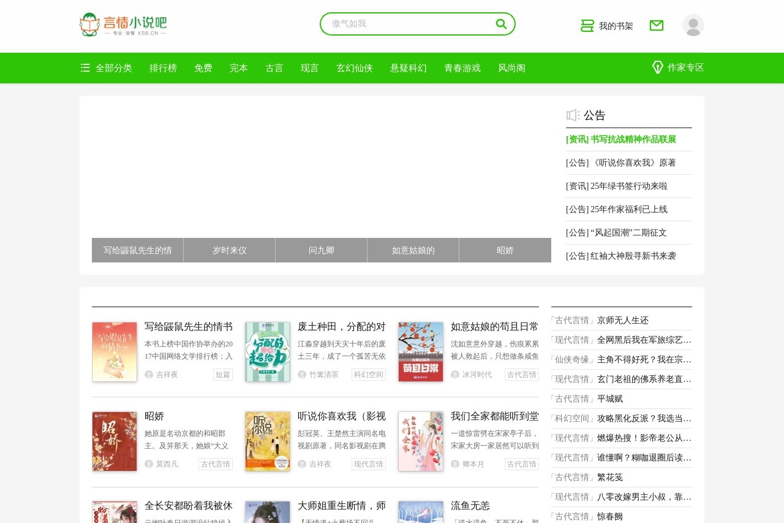
Task: Open 我的书架 text link
Action: (616, 26)
